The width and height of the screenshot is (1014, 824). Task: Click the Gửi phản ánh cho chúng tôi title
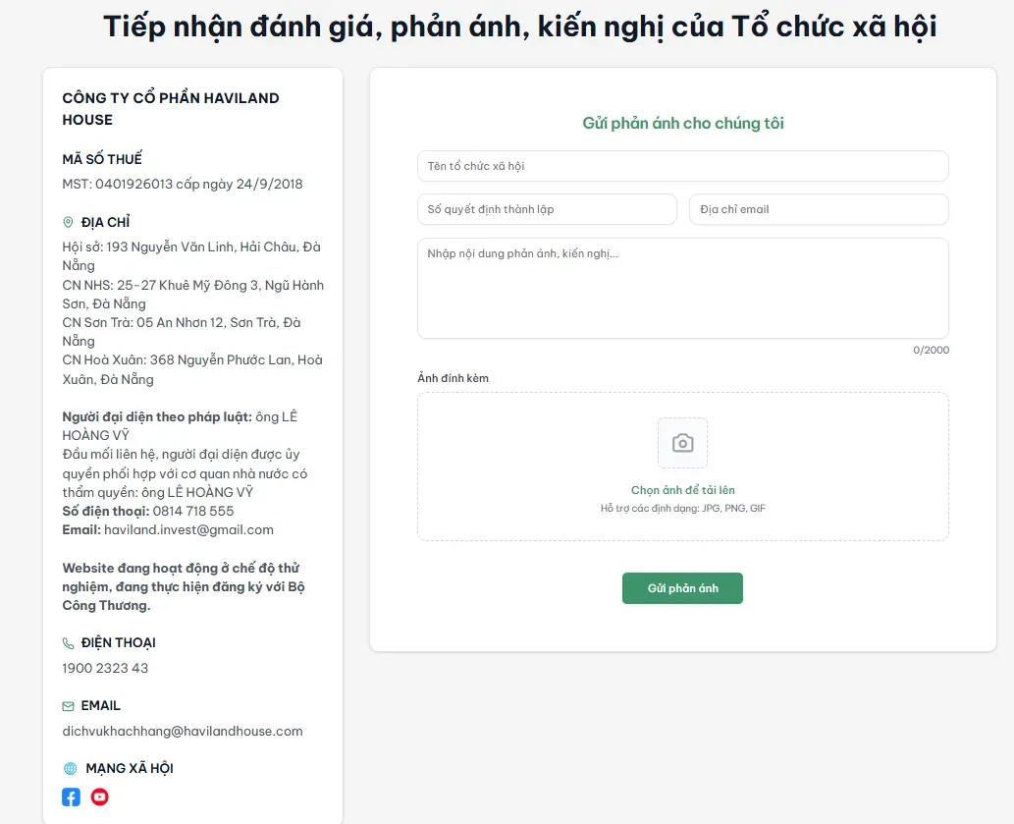point(682,124)
